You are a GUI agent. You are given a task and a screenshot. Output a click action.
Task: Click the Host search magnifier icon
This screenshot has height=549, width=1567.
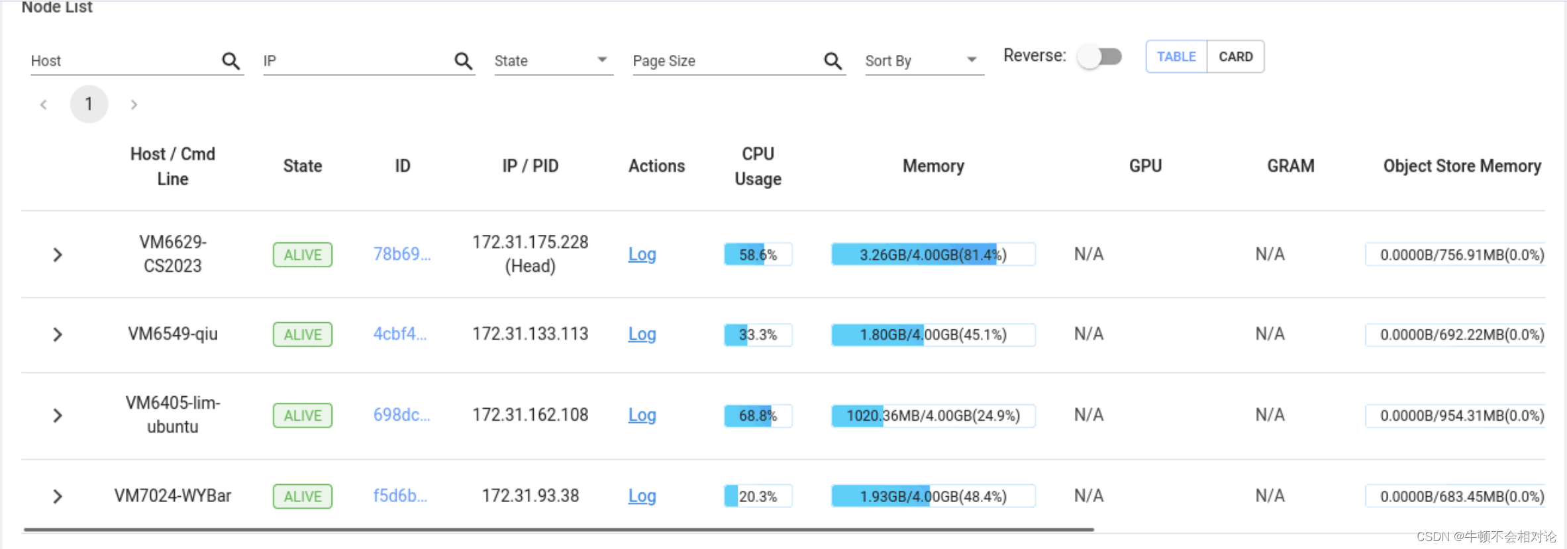[230, 61]
